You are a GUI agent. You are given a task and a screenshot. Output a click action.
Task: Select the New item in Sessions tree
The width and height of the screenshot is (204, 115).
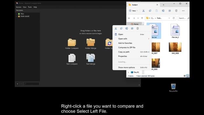[x=22, y=14]
